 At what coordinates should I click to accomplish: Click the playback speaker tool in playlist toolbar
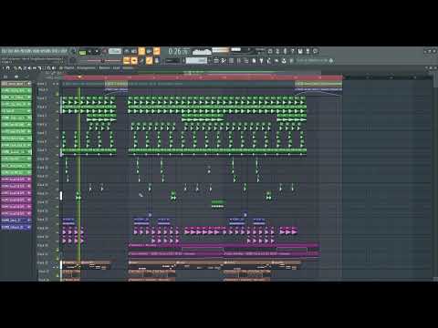pos(53,68)
